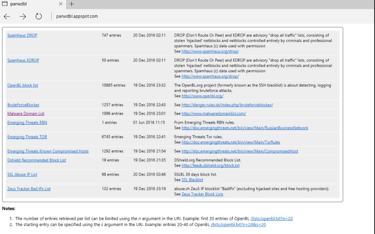The height and width of the screenshot is (234, 375).
Task: Open the SSL Abuse IP List link
Action: 22,174
